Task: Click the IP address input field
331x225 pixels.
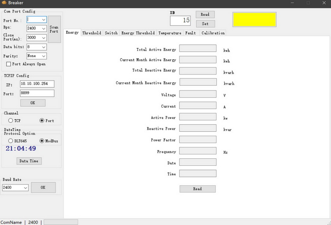Action: click(37, 84)
